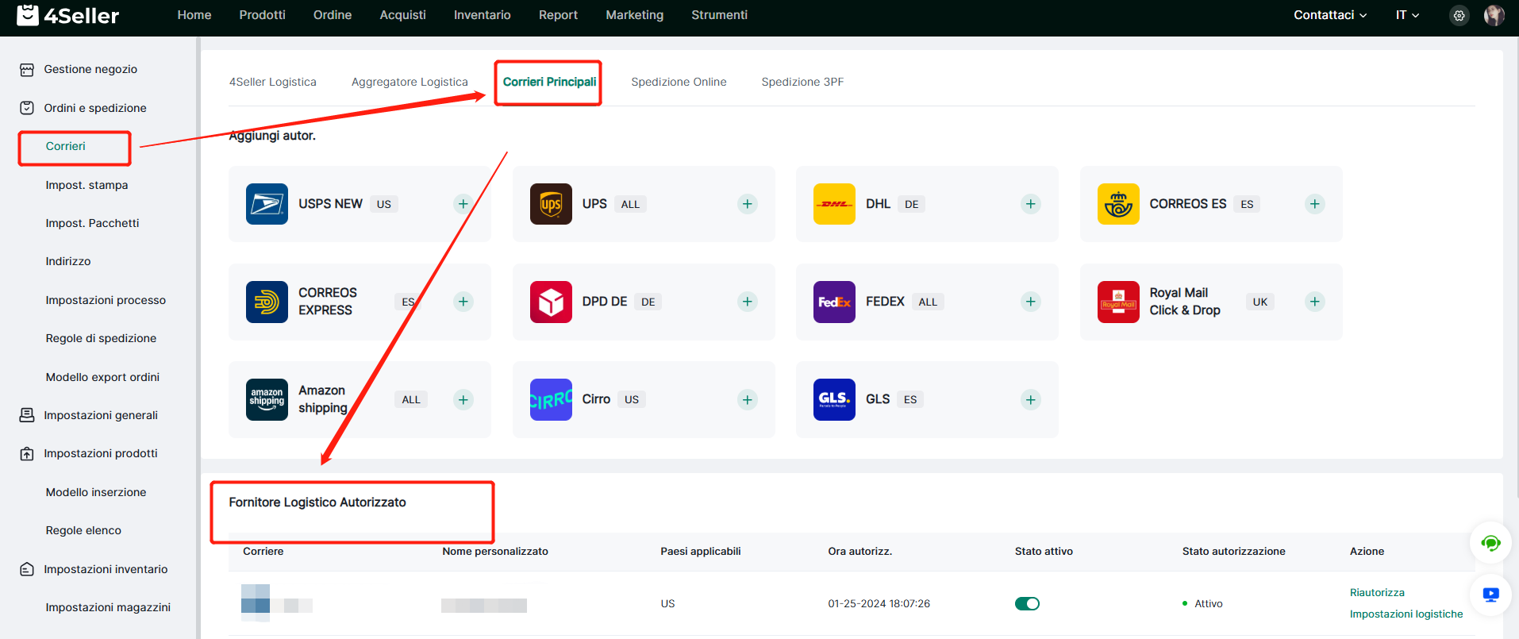Open the settings gear icon
Viewport: 1519px width, 639px height.
point(1459,15)
